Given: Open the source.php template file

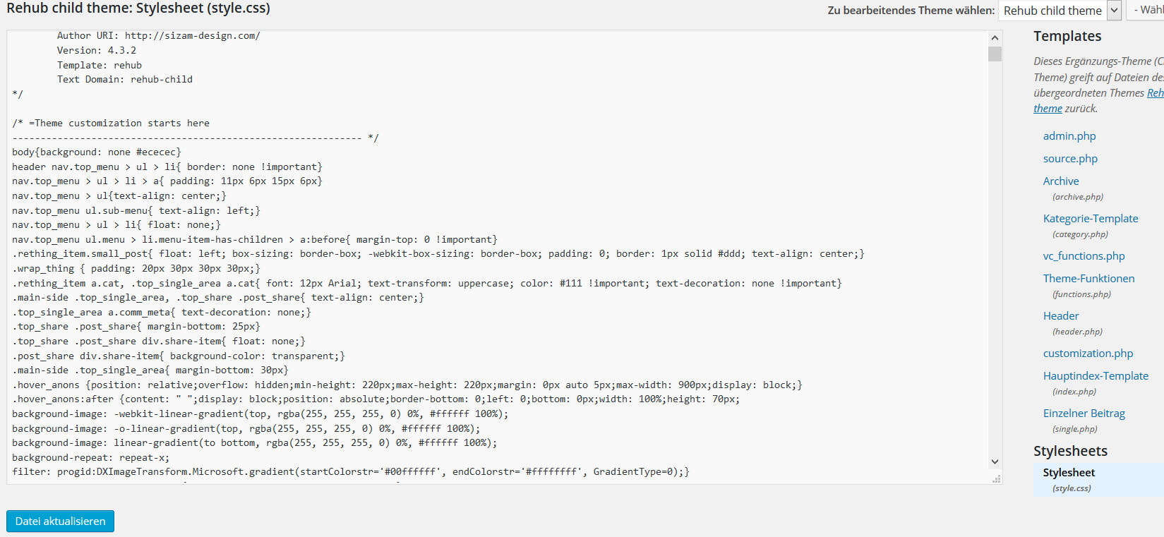Looking at the screenshot, I should click(1070, 159).
